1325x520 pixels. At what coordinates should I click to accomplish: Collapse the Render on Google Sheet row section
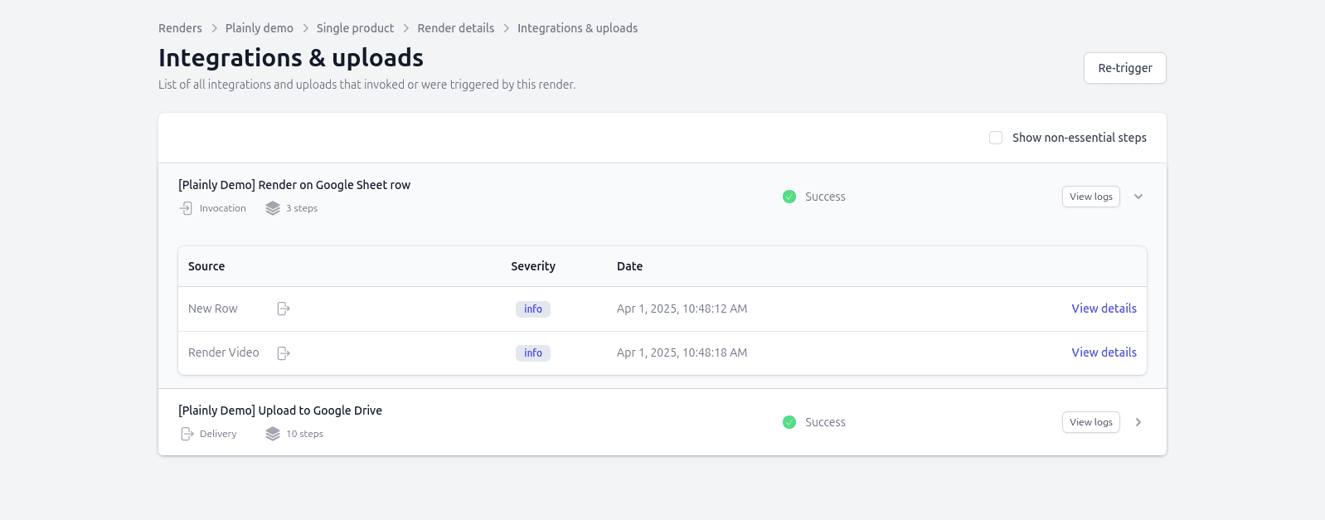[x=1138, y=197]
